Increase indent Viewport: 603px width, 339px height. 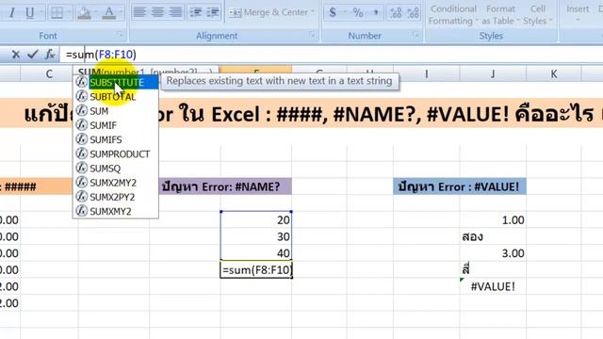coord(213,12)
